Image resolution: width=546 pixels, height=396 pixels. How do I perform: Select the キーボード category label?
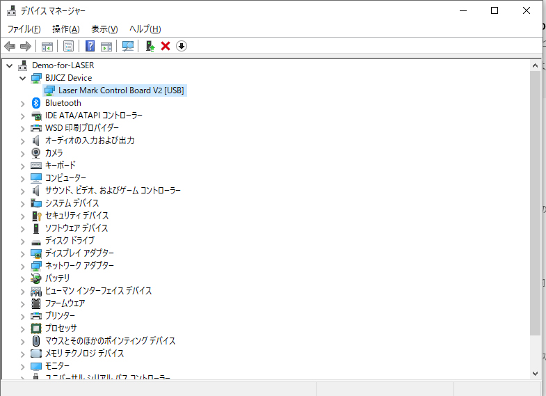click(60, 166)
